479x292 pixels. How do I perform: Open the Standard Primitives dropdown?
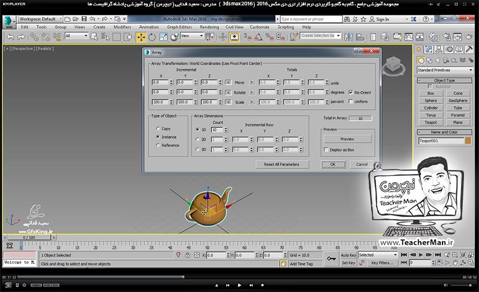(x=445, y=70)
